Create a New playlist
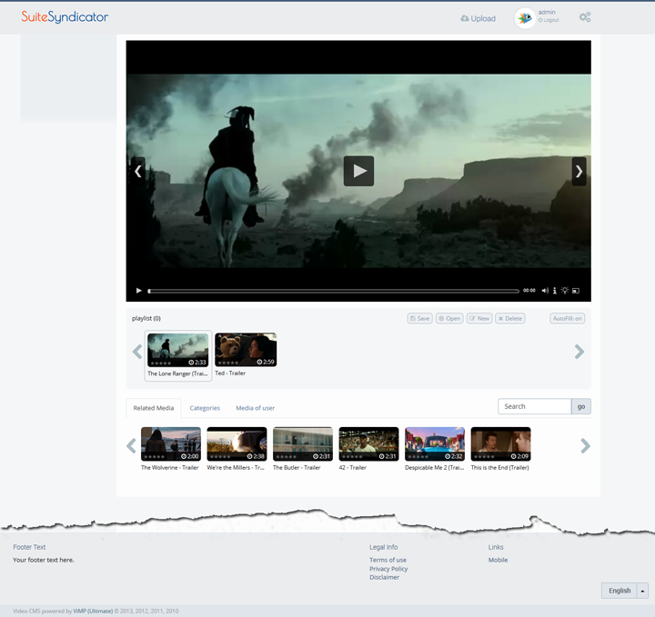Viewport: 655px width, 617px height. pos(479,318)
